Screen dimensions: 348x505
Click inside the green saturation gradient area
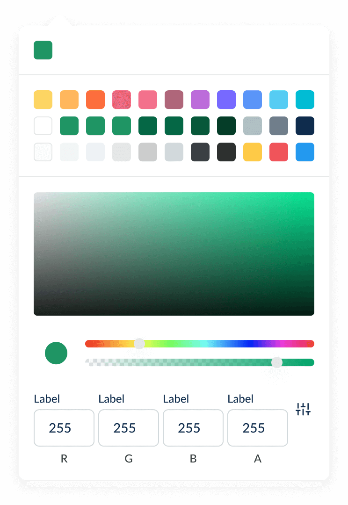pyautogui.click(x=174, y=254)
